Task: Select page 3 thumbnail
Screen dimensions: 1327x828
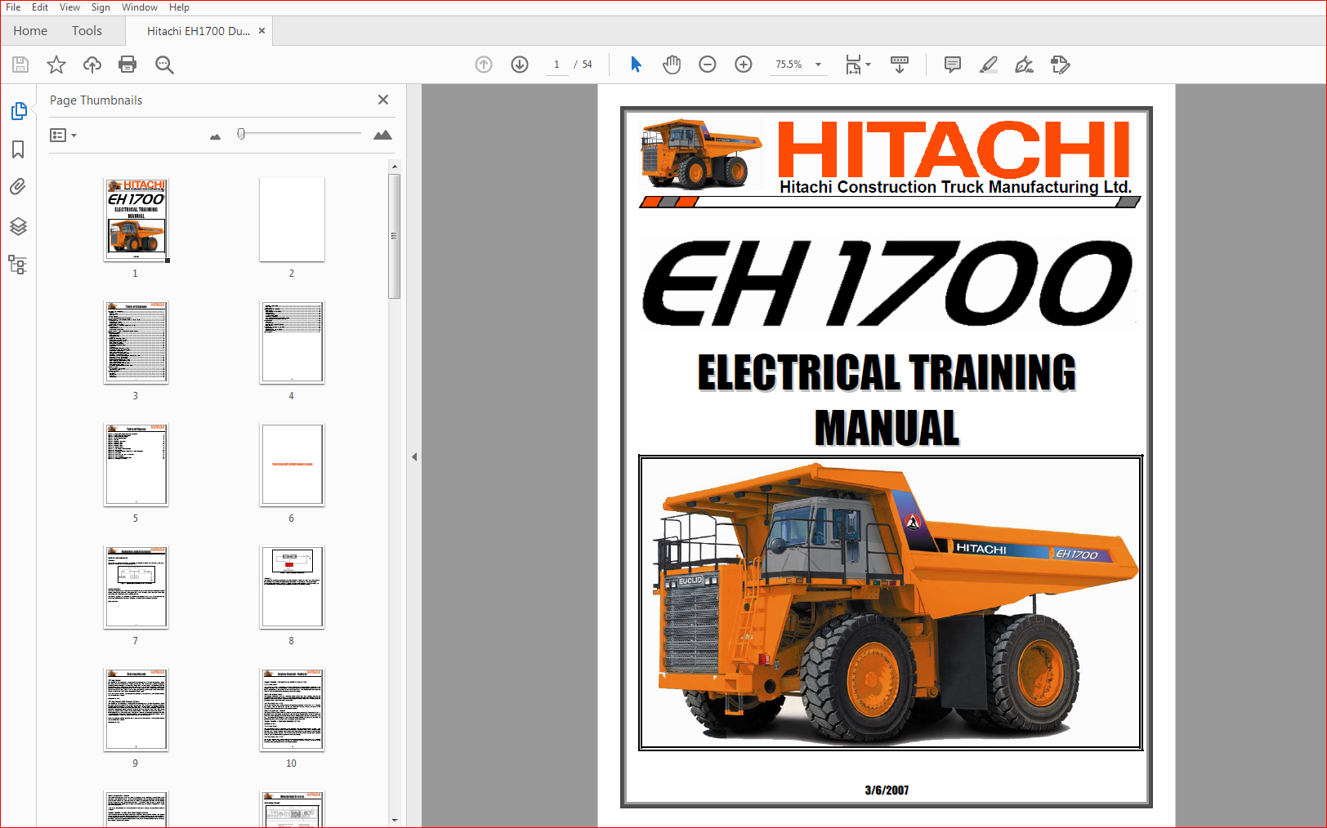Action: pyautogui.click(x=136, y=342)
